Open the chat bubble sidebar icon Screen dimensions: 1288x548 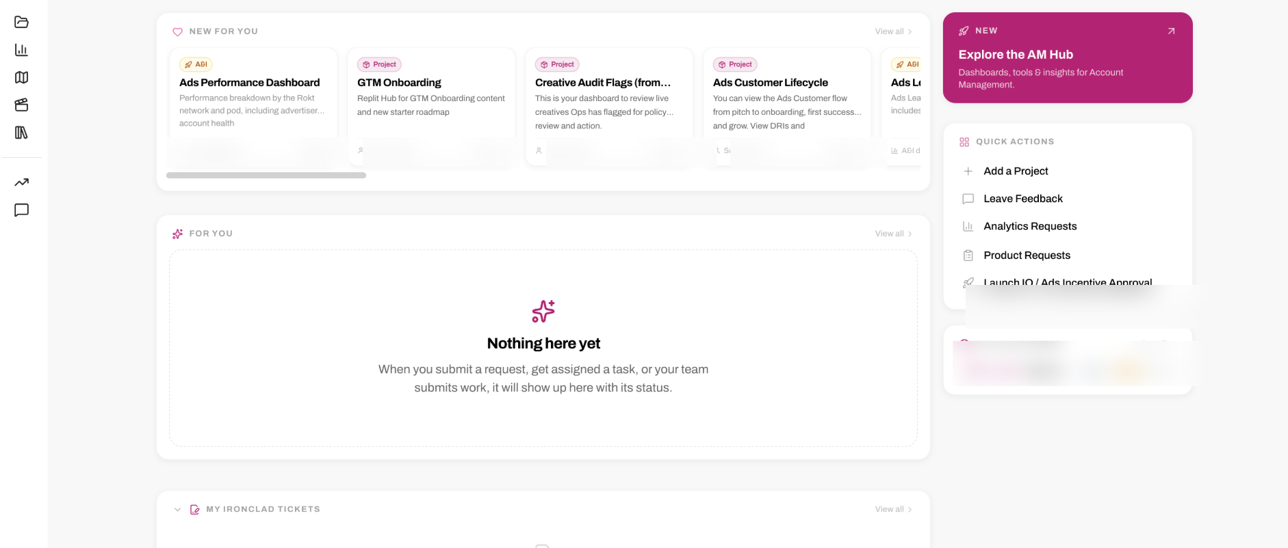click(x=21, y=210)
